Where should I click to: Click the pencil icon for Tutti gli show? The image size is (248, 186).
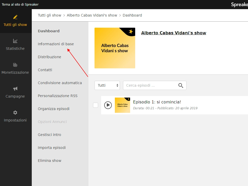[x=15, y=17]
